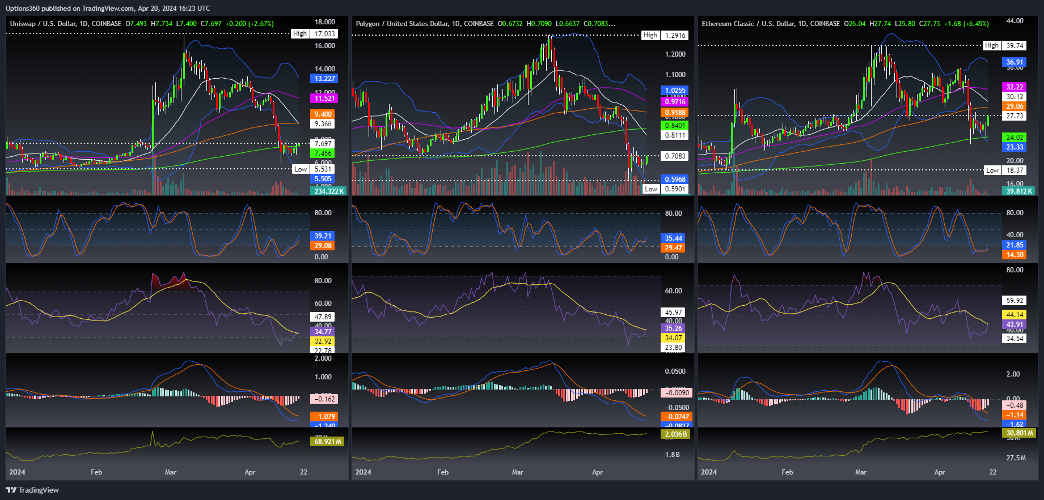Click the magenta 32.22 price label
Screen dimensions: 1044x500
[1015, 87]
